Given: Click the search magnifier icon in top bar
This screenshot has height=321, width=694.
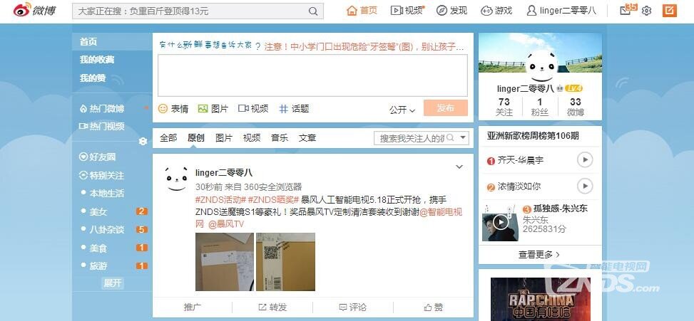Looking at the screenshot, I should [x=313, y=11].
